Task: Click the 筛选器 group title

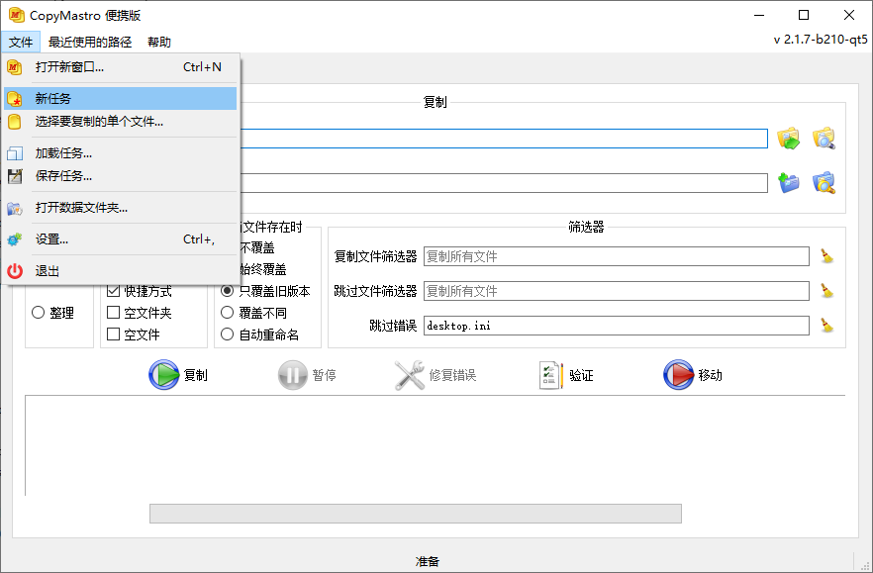Action: point(586,227)
